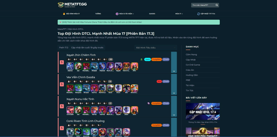Click fire icon next to Đội Hình Mùa 17

[x=64, y=14]
